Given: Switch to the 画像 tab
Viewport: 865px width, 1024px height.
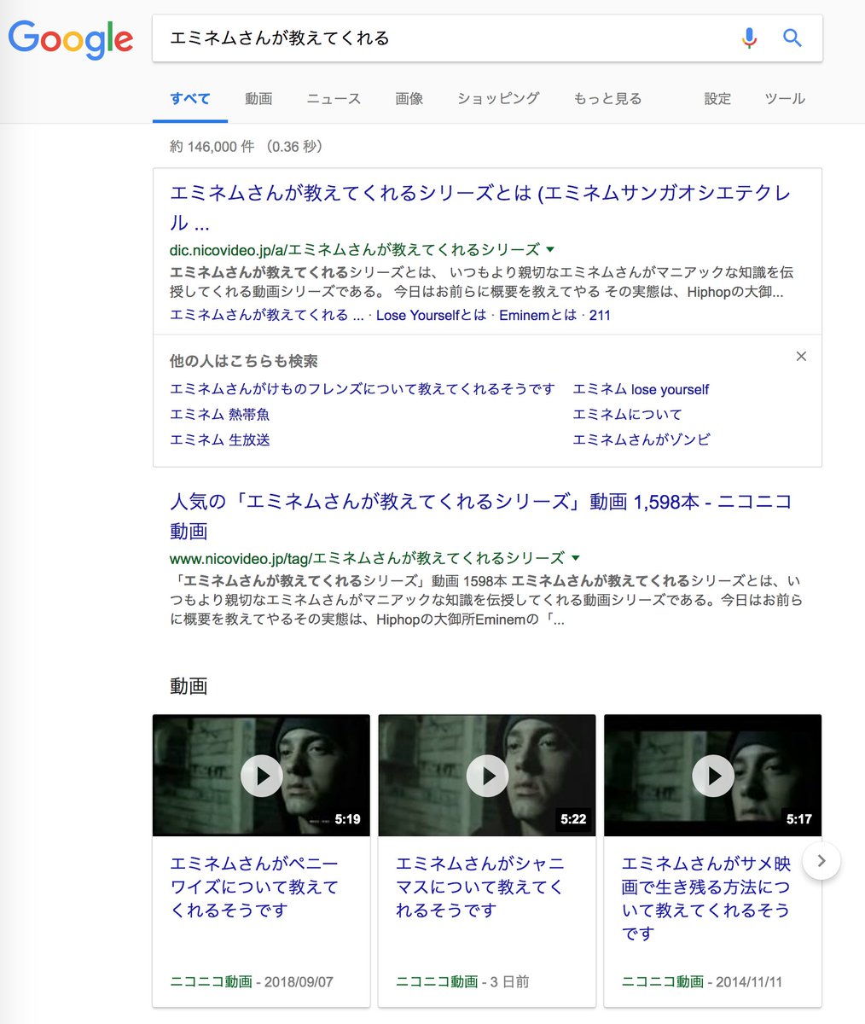Looking at the screenshot, I should tap(409, 99).
